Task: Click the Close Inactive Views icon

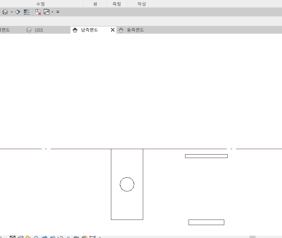Action: [x=38, y=12]
